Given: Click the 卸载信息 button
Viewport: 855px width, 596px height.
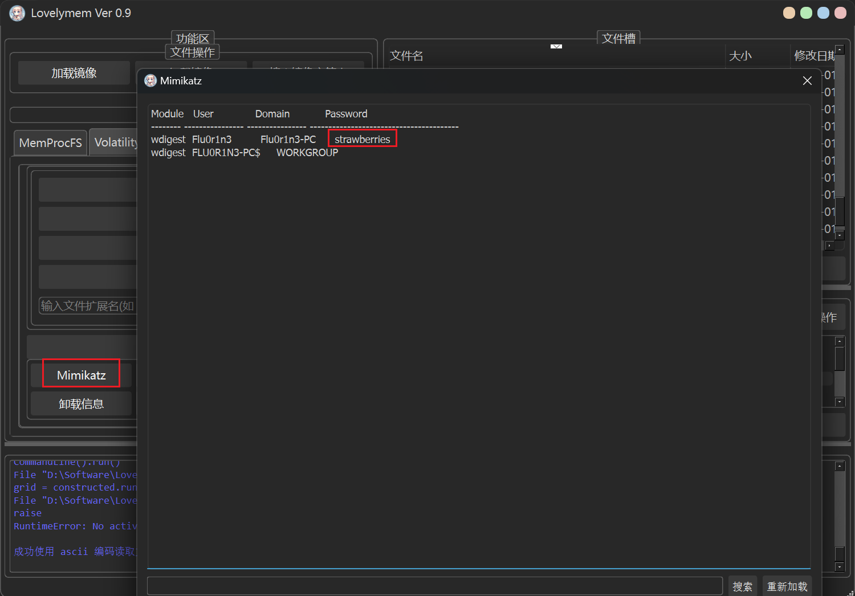Looking at the screenshot, I should click(82, 404).
